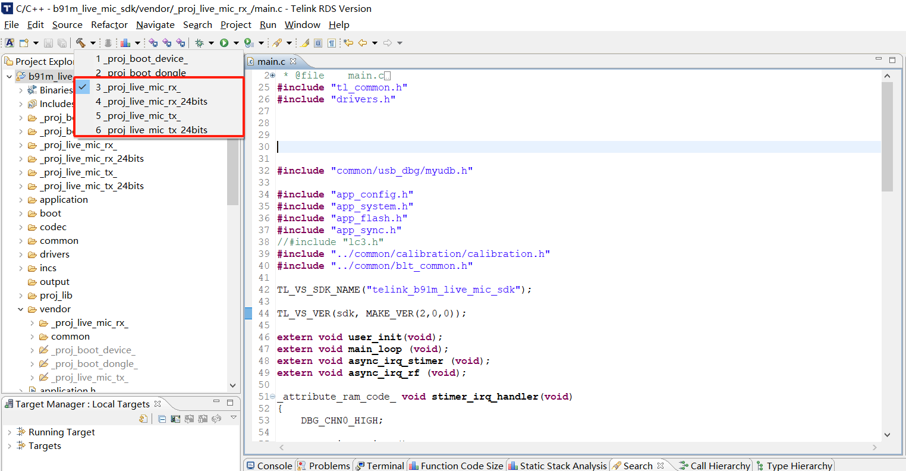Click the Debug bug icon
Viewport: 906px width, 471px height.
tap(199, 43)
